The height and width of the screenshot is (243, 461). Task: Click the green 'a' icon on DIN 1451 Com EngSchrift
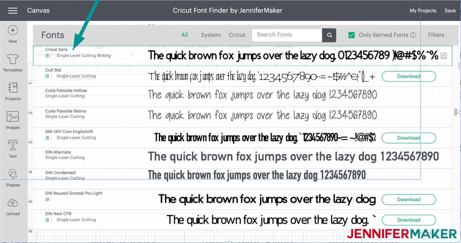[x=47, y=138]
